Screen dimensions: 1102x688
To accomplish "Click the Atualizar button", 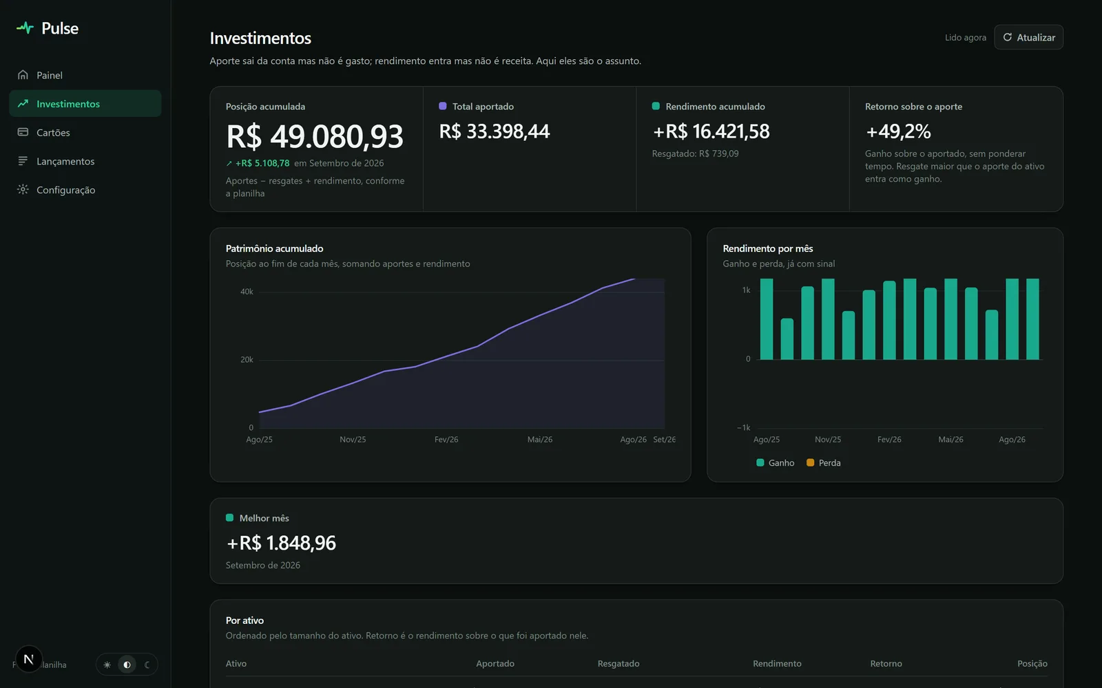I will pyautogui.click(x=1028, y=37).
